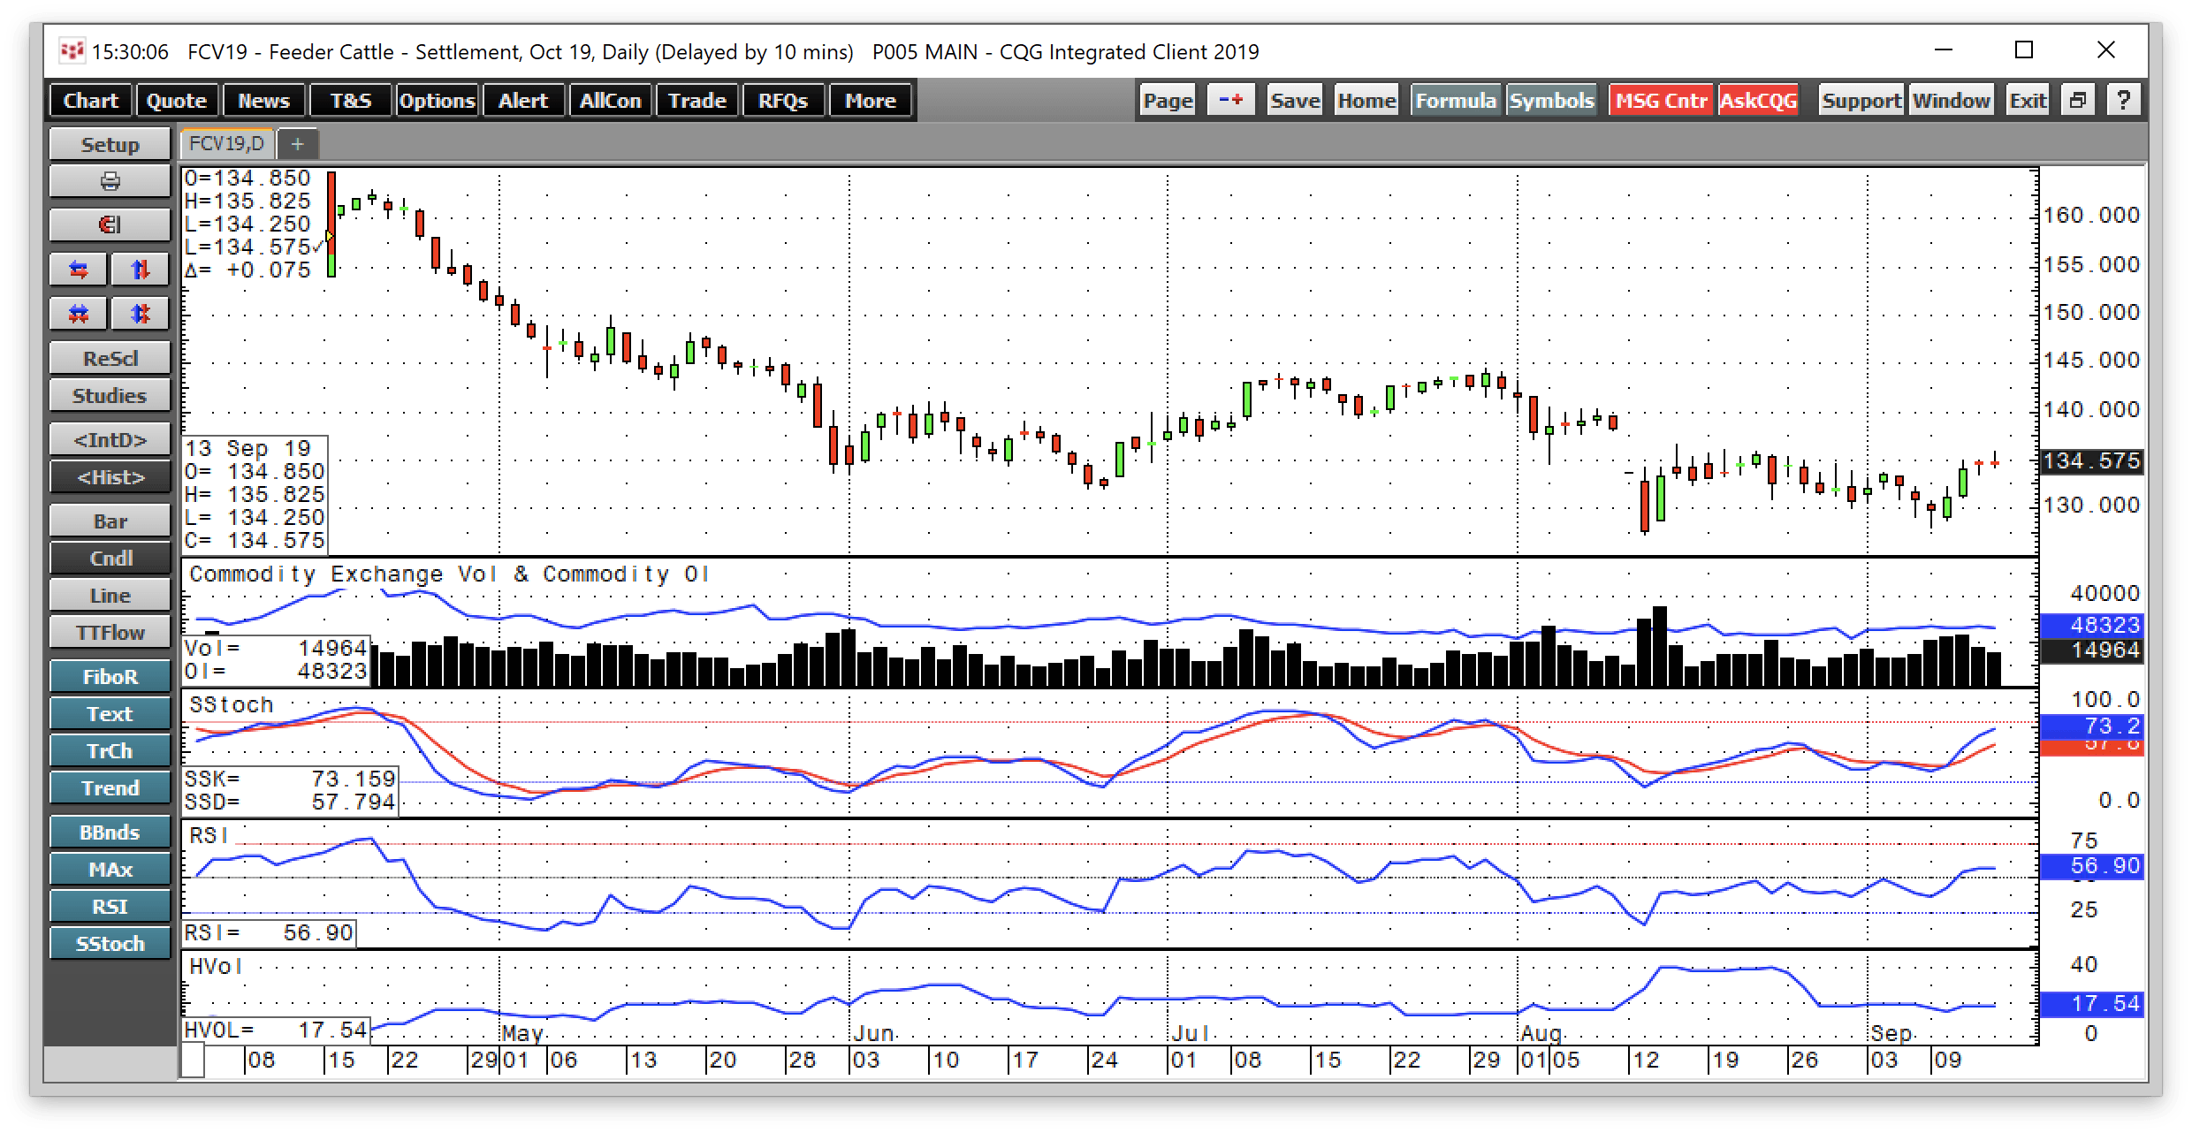
Task: Compress chart horizontally with inward arrows icon
Action: 79,313
